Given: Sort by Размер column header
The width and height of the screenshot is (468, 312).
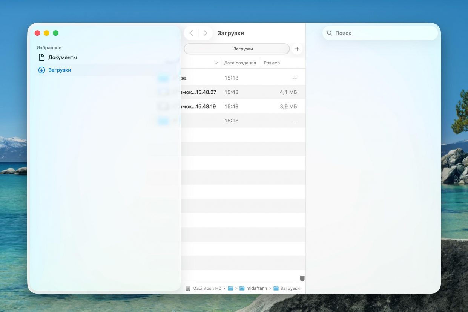Looking at the screenshot, I should pyautogui.click(x=272, y=63).
